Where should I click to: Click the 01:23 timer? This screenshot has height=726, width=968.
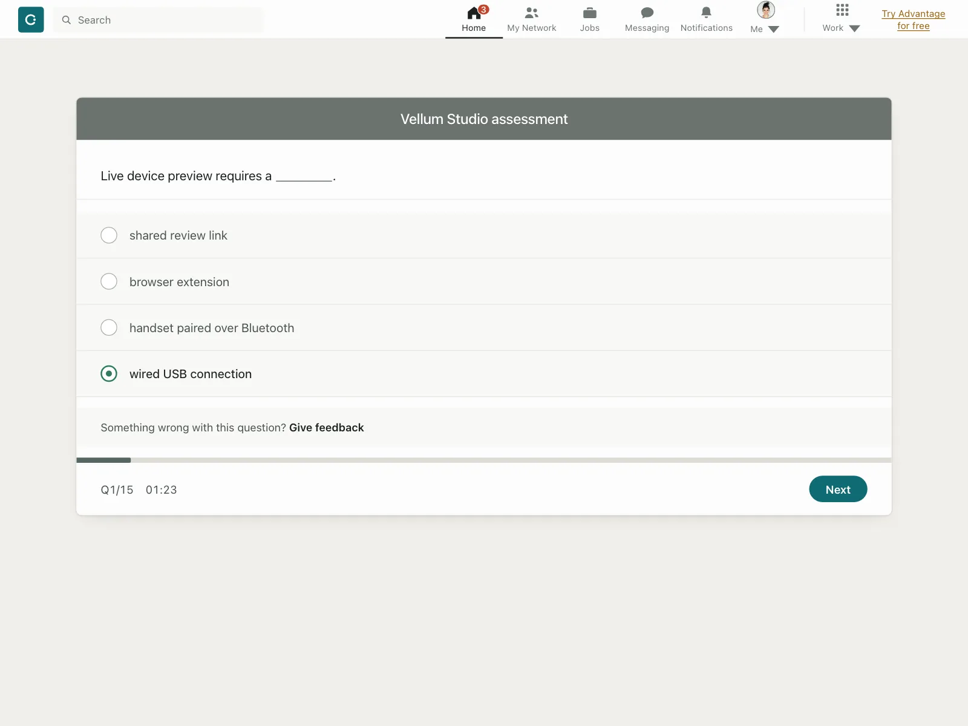162,490
